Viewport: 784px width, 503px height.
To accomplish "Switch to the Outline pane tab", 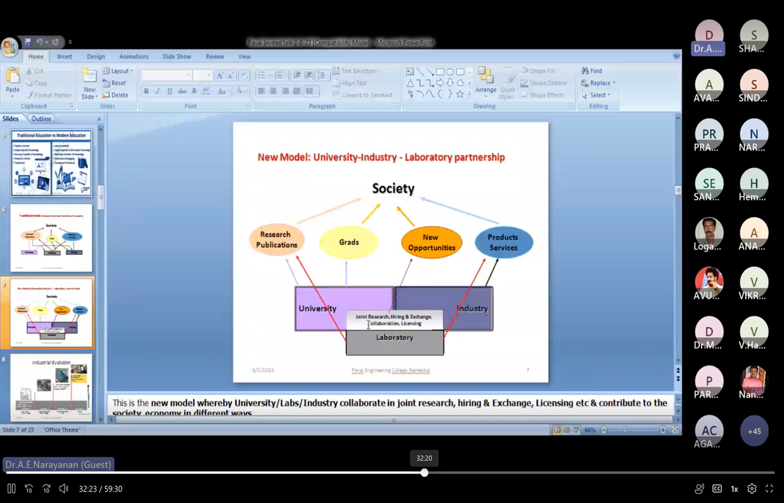I will click(x=41, y=119).
